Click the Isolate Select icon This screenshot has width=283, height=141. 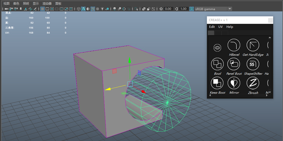136,9
